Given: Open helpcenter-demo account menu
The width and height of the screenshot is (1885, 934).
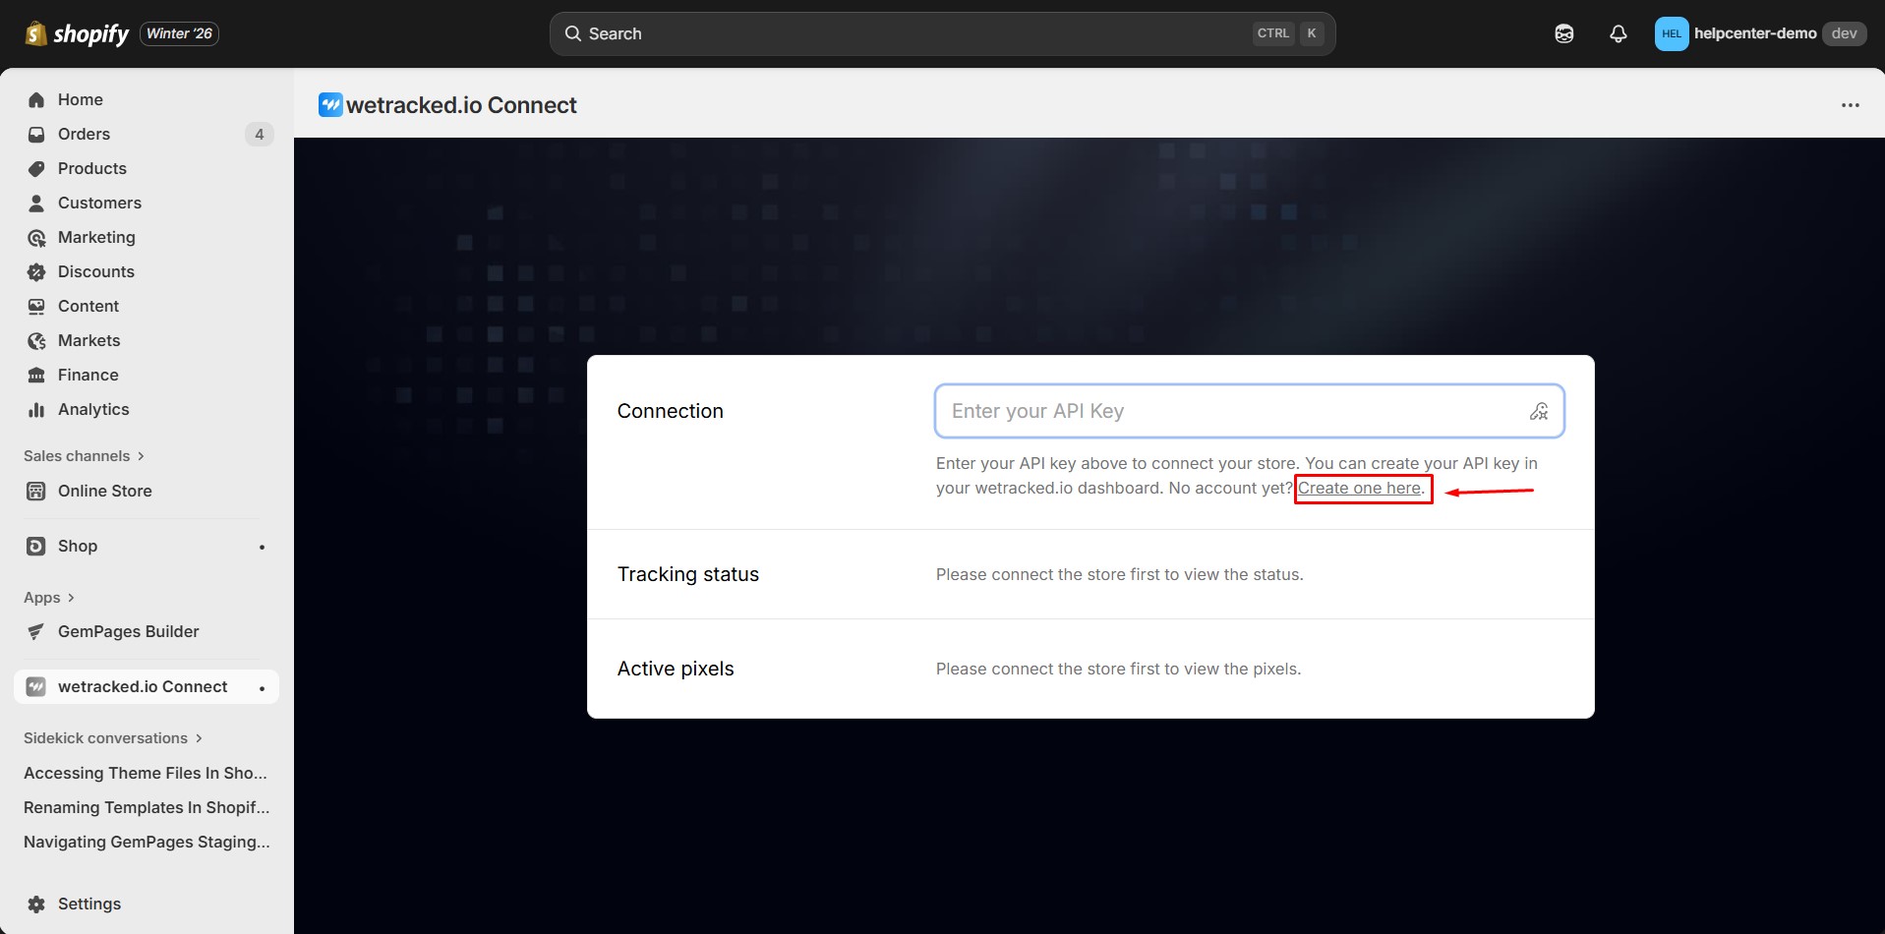Looking at the screenshot, I should click(1760, 33).
